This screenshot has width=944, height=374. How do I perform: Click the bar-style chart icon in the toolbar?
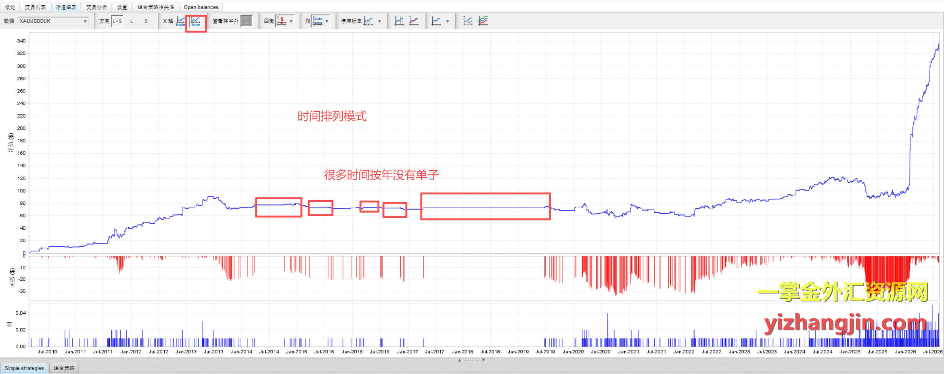pos(399,21)
